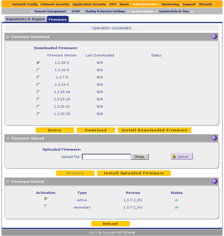
Task: Click the Download button
Action: pos(96,130)
